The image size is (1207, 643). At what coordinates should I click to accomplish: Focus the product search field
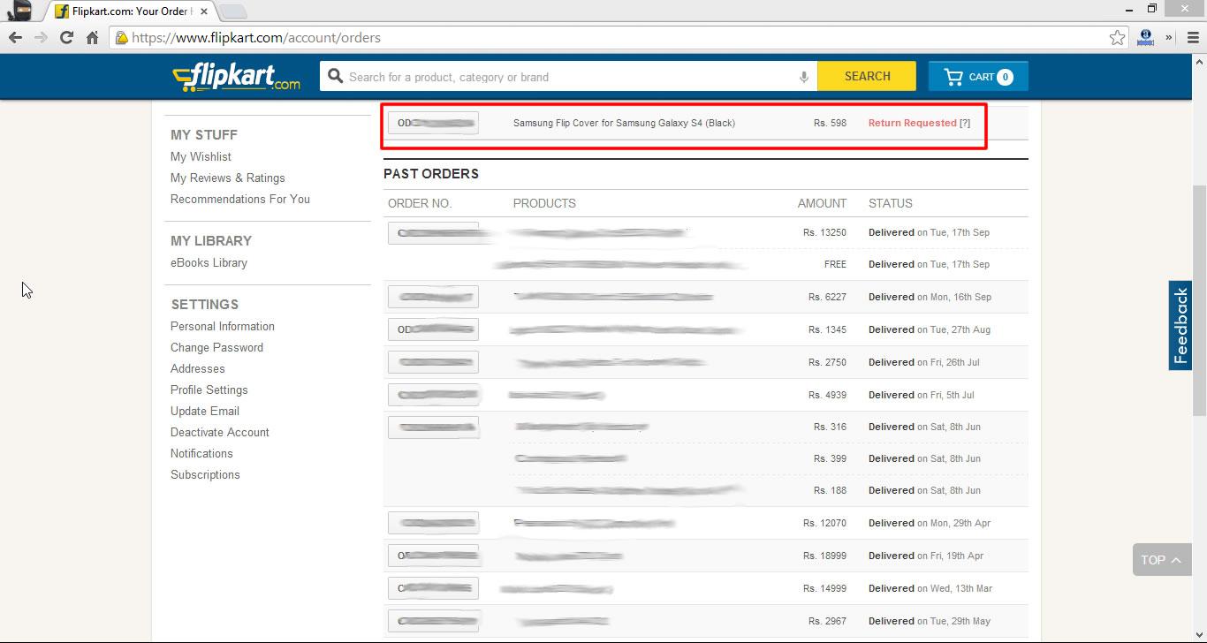point(570,77)
